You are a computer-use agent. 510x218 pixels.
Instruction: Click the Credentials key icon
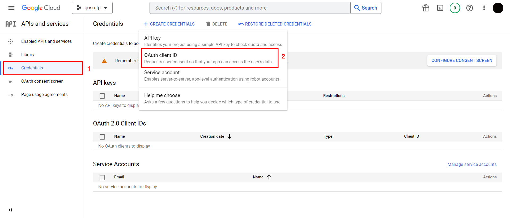tap(11, 68)
